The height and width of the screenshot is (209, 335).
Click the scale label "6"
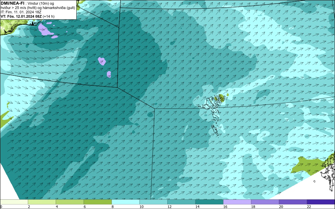[x=85, y=207]
